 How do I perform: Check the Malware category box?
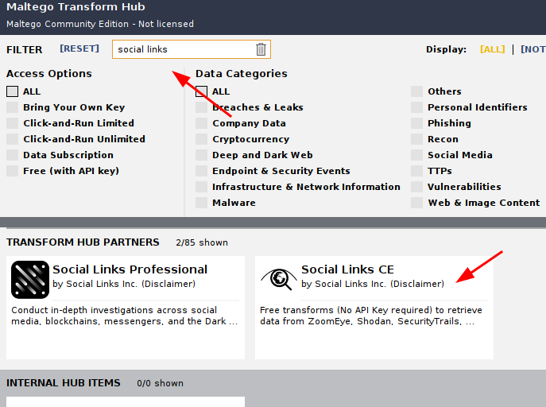point(201,203)
